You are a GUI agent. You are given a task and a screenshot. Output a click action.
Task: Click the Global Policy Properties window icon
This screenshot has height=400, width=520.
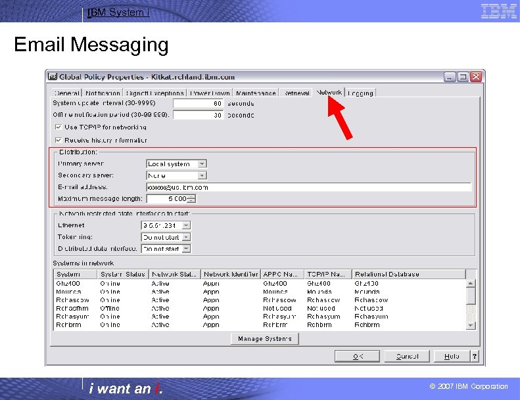click(53, 77)
